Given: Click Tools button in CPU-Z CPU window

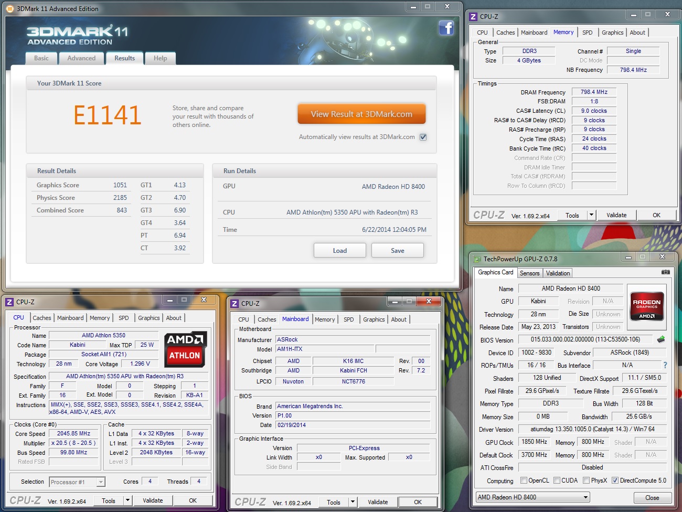Looking at the screenshot, I should tap(109, 500).
